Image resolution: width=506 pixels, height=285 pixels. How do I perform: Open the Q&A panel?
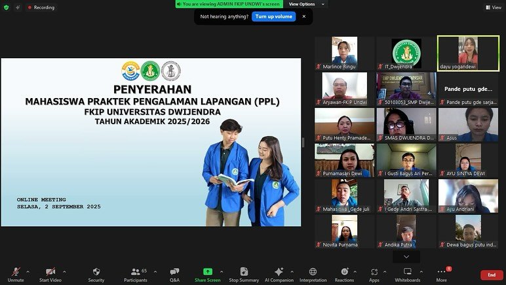click(174, 274)
